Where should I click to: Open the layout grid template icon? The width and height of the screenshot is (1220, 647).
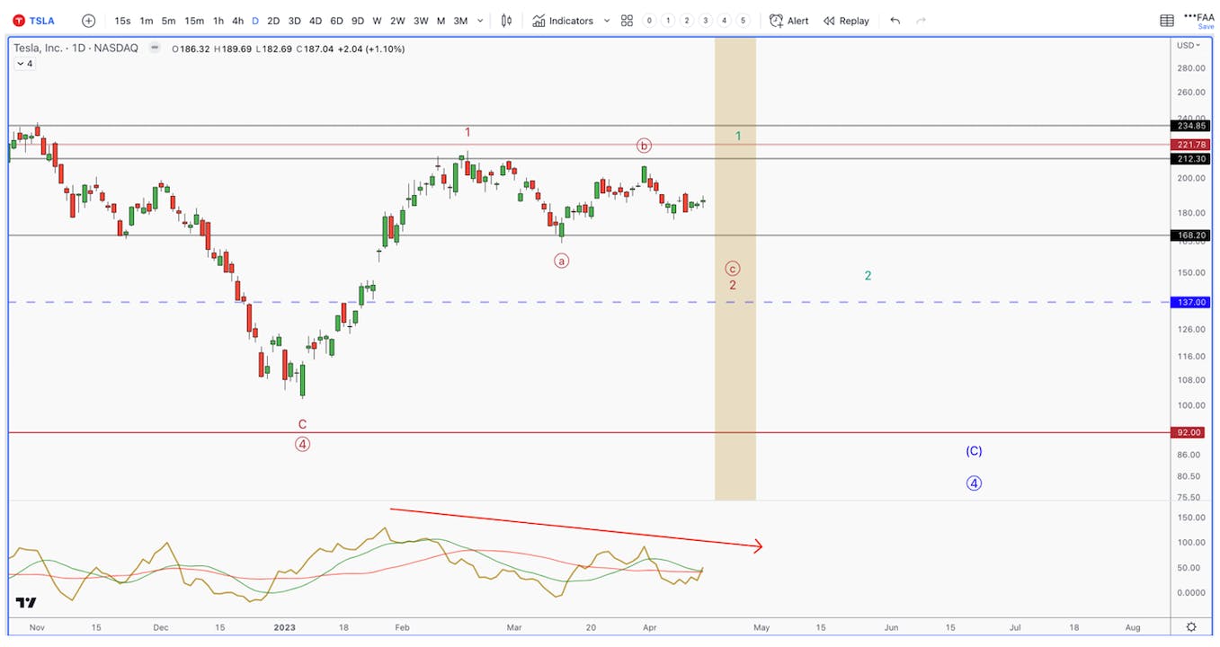tap(627, 21)
